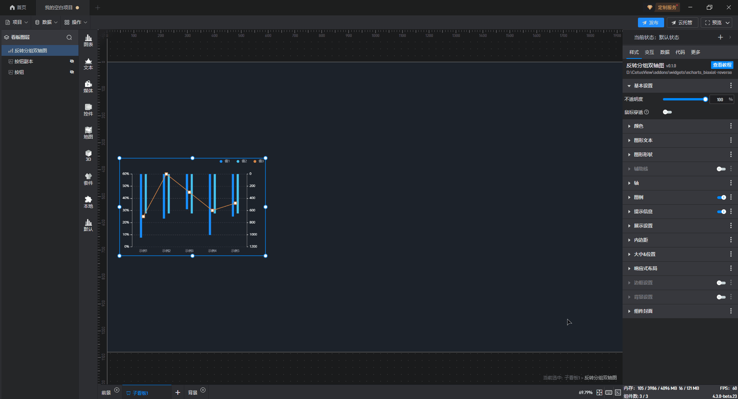Image resolution: width=738 pixels, height=399 pixels.
Task: Open options menu for 大小&位置 section
Action: coord(731,254)
